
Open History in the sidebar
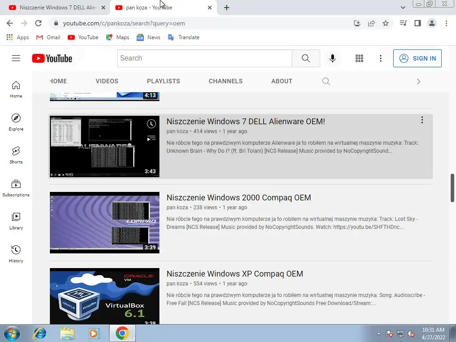(x=16, y=254)
